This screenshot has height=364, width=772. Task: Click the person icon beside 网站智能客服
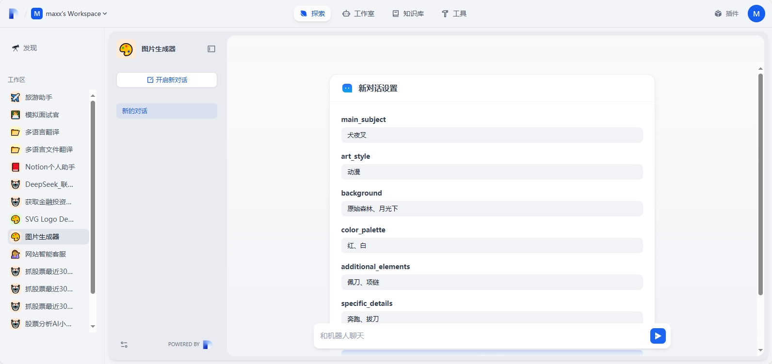pos(16,254)
